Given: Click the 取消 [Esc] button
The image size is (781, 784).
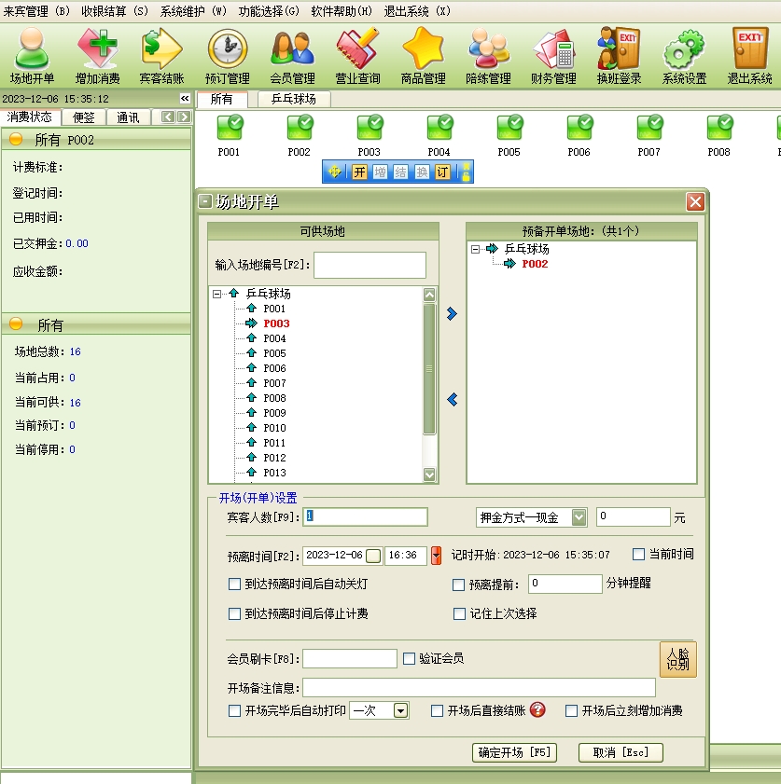Looking at the screenshot, I should point(621,752).
